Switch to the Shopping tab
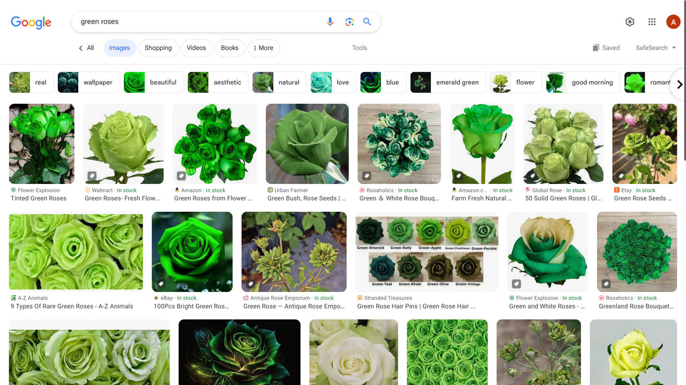686x385 pixels. click(x=158, y=48)
